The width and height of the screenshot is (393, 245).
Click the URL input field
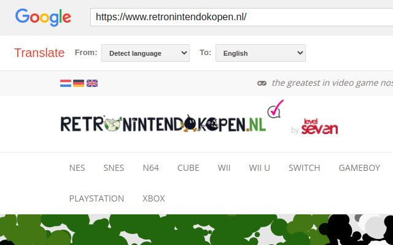pyautogui.click(x=239, y=17)
